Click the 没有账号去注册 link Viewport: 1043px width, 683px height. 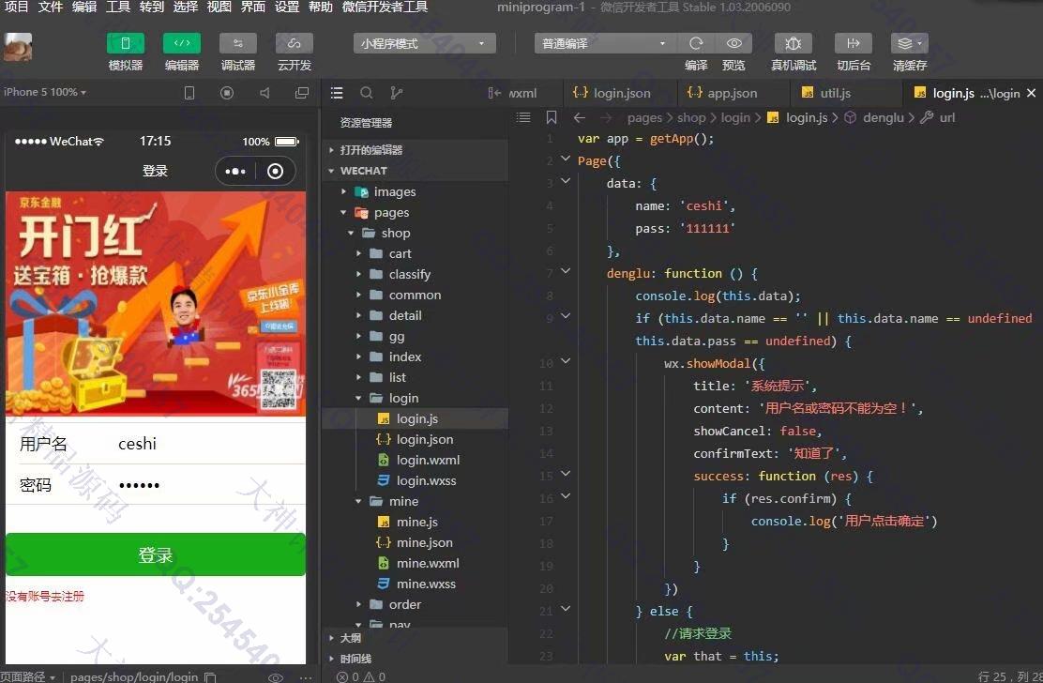point(45,597)
